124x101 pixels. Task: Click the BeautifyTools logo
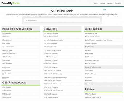(10, 3)
